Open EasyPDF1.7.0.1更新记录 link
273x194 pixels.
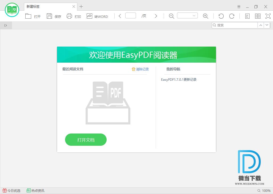pyautogui.click(x=179, y=80)
